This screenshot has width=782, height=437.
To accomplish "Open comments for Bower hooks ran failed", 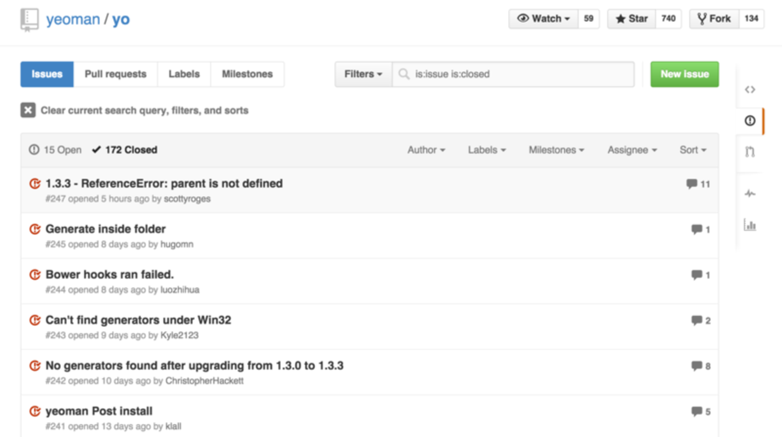I will [701, 275].
